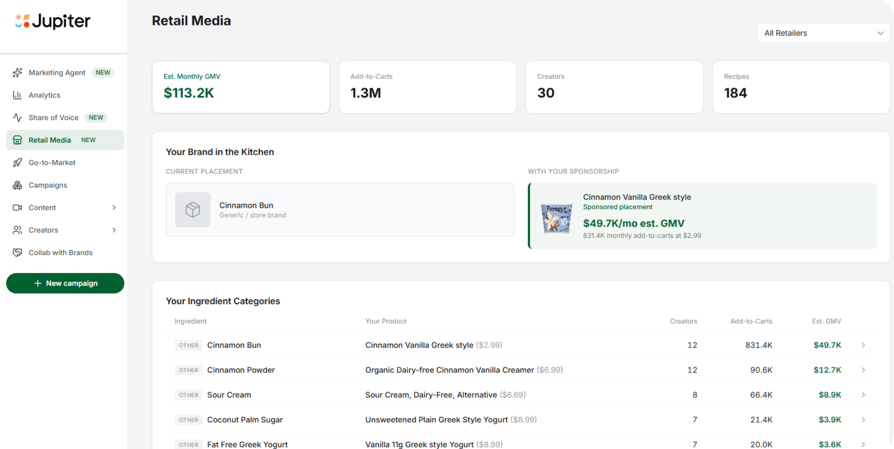894x449 pixels.
Task: Expand the Cinnamon Bun row chevron
Action: pyautogui.click(x=863, y=345)
